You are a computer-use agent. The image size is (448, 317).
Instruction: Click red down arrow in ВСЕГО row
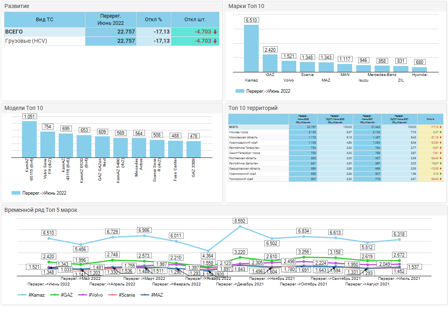[215, 32]
